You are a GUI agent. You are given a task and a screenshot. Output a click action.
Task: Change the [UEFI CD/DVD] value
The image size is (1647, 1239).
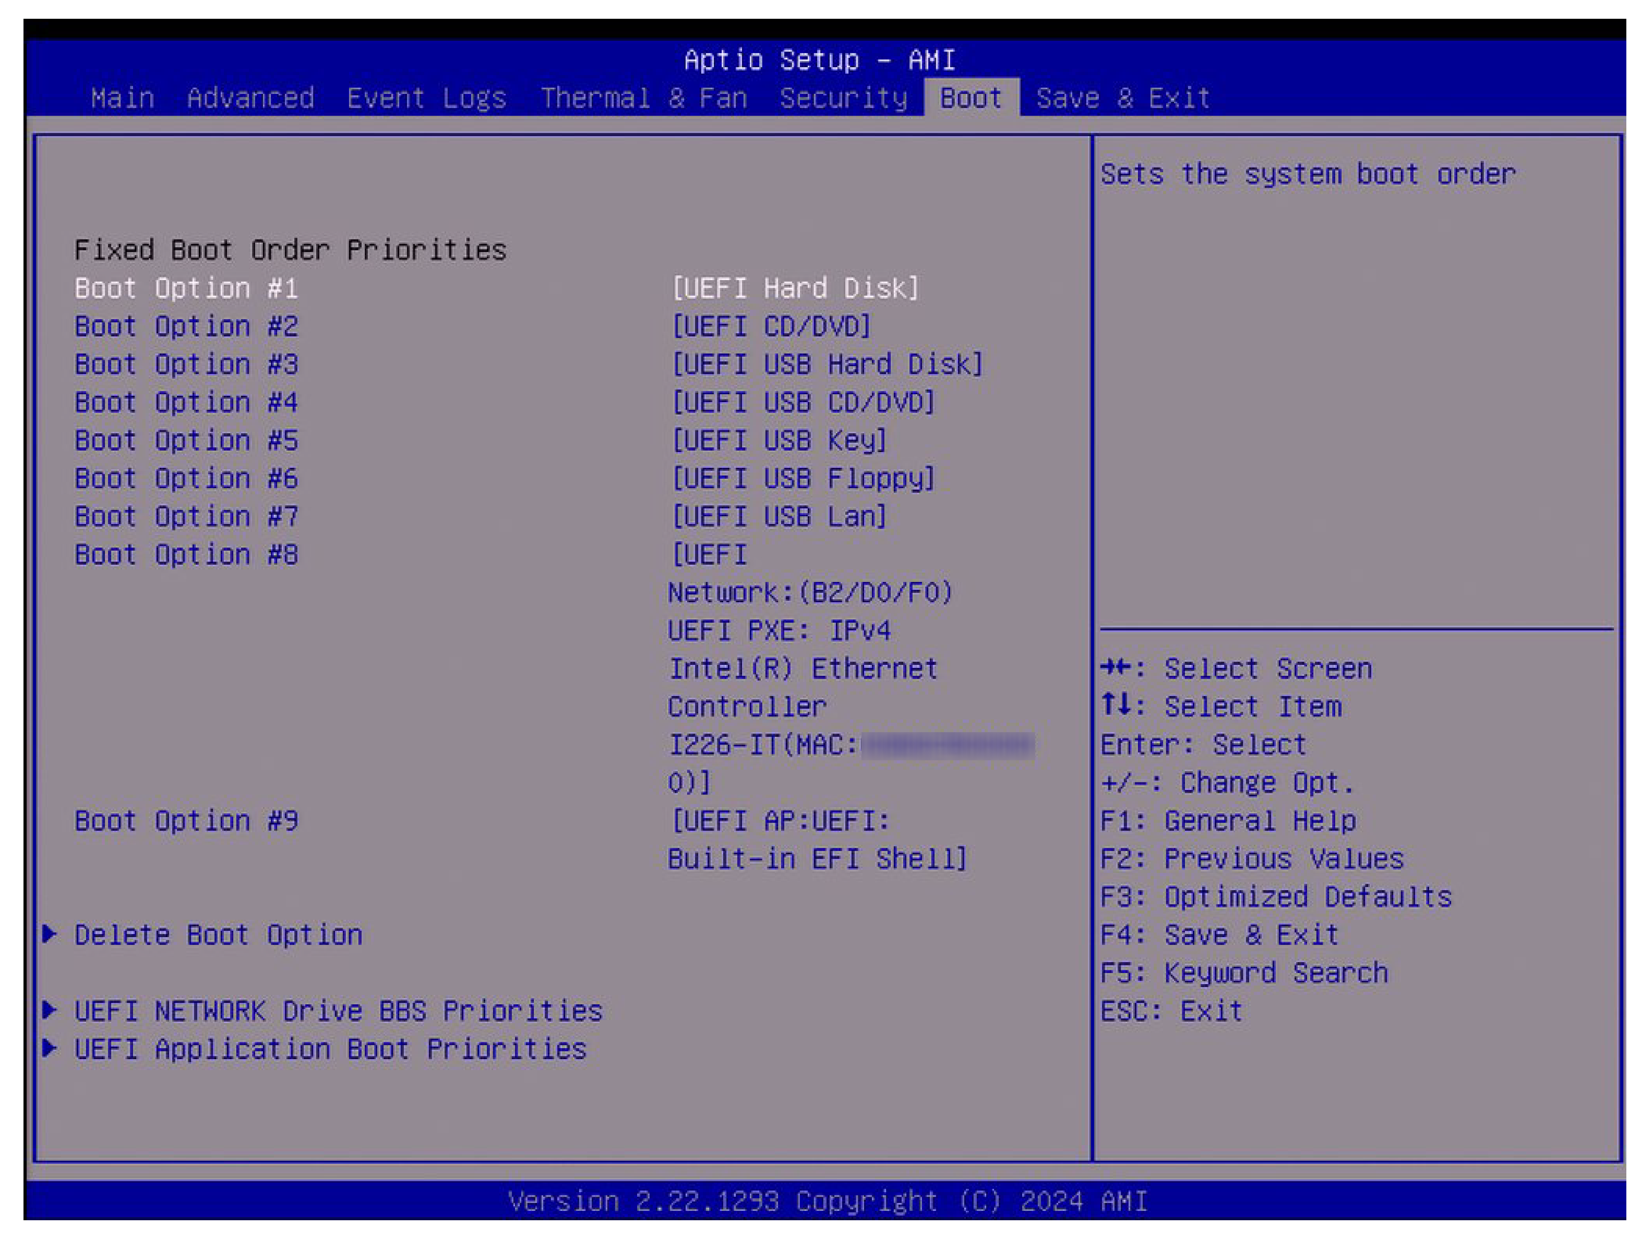(771, 326)
